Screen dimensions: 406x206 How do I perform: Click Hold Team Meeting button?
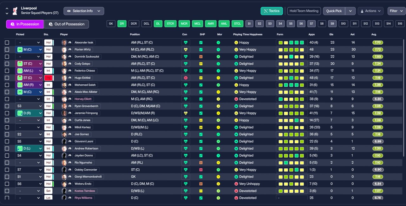[x=304, y=11]
